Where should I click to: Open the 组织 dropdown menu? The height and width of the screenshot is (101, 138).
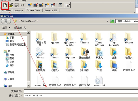coord(6,28)
